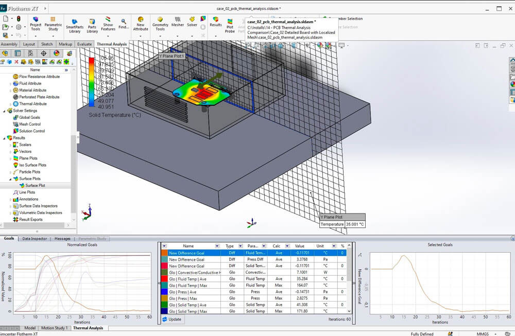Open the Motion Study 1 tab

click(x=54, y=328)
